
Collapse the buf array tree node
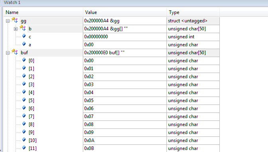(x=8, y=53)
